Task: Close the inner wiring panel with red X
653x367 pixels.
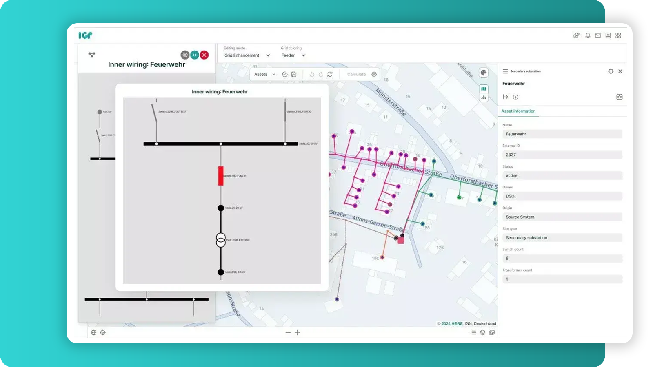Action: click(x=204, y=55)
